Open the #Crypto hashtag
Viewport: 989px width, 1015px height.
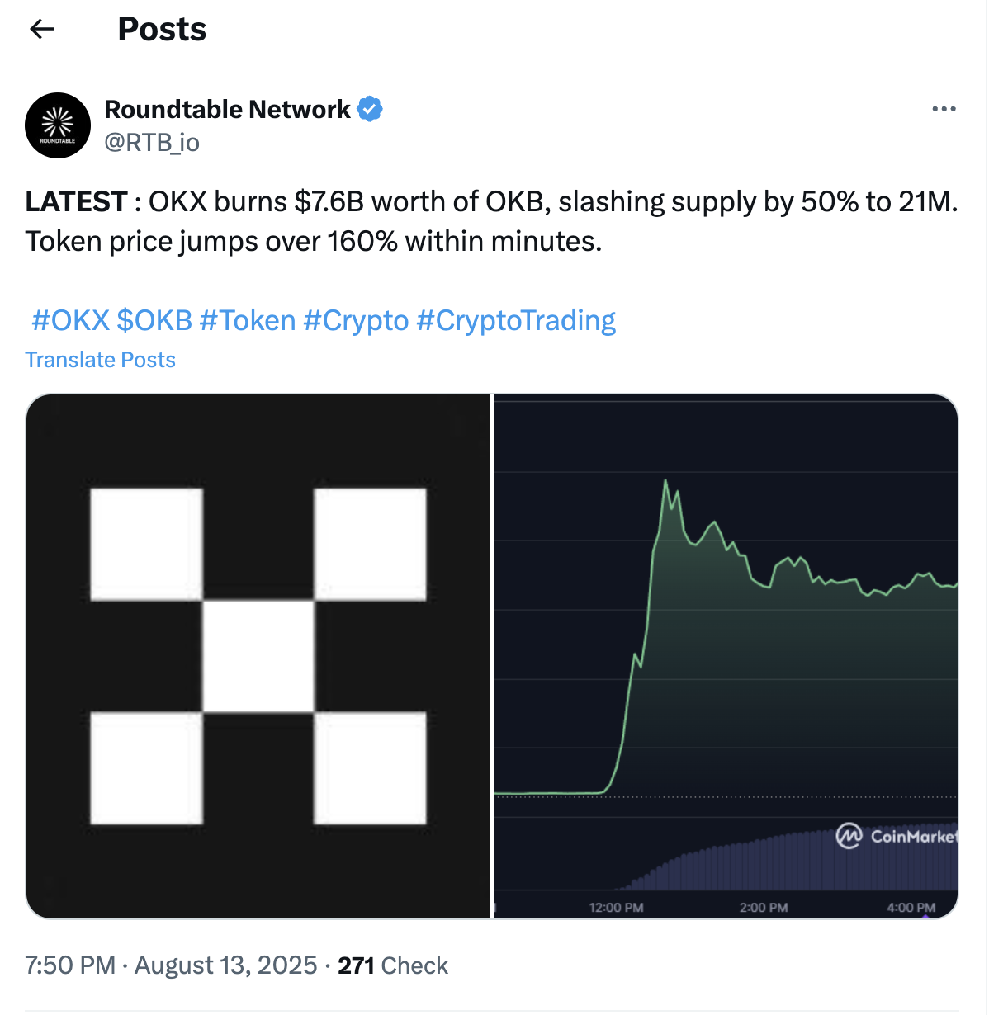tap(356, 320)
